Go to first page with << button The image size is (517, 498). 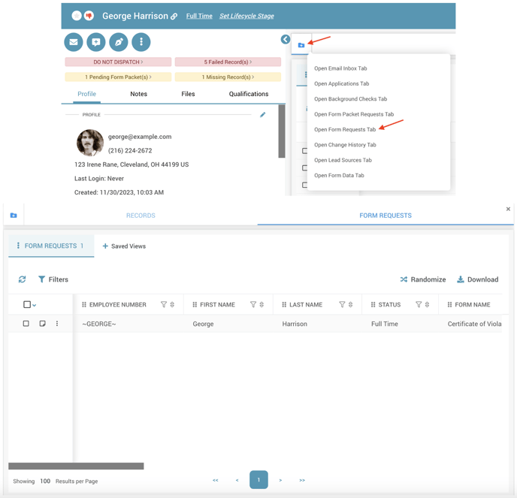[216, 480]
